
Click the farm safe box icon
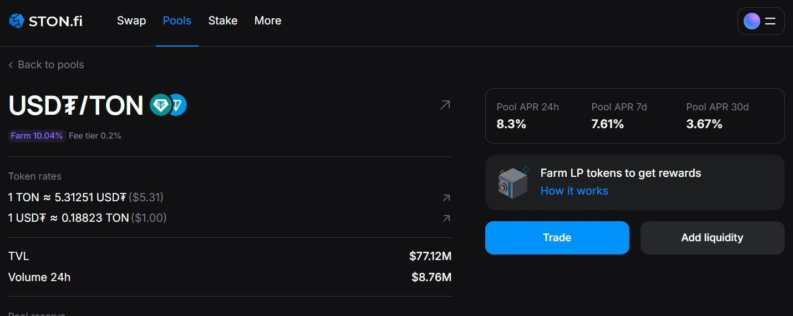tap(514, 182)
